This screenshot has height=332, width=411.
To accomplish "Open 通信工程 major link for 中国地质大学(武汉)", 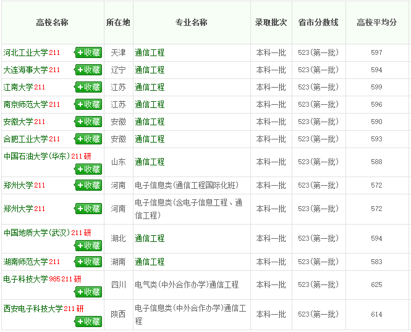I will point(150,238).
